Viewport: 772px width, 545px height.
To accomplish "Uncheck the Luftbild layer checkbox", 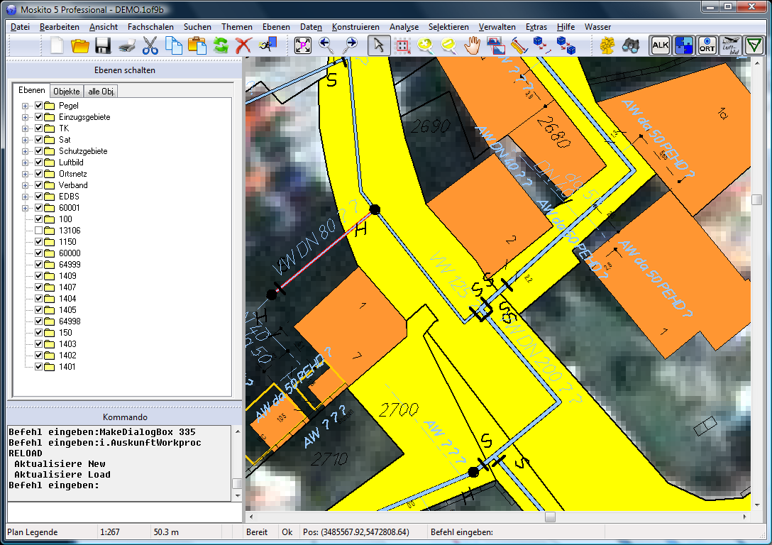I will point(39,163).
